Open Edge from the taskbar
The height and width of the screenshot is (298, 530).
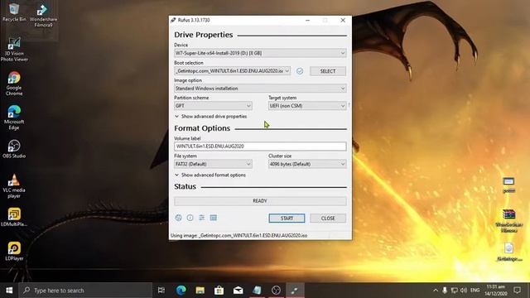(181, 291)
